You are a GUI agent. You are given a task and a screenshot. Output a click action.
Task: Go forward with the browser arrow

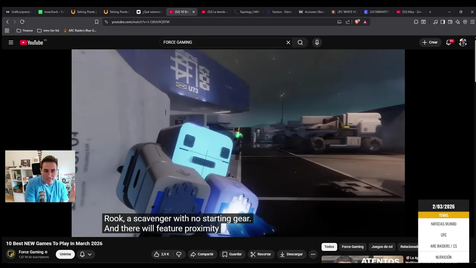pyautogui.click(x=15, y=22)
